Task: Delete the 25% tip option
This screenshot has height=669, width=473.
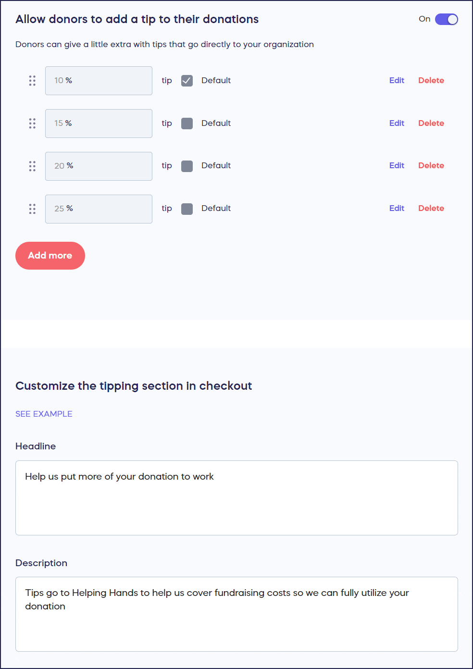Action: (431, 208)
